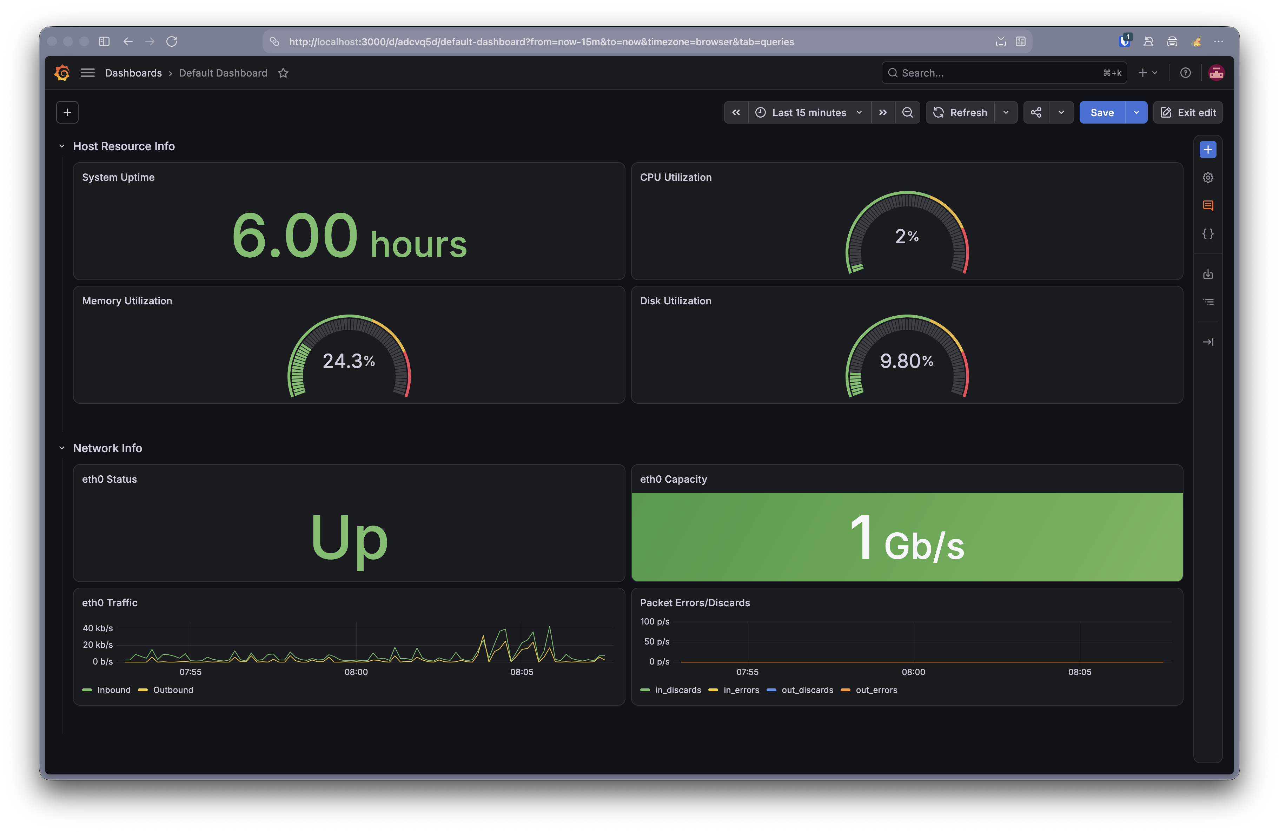Go to Dashboards breadcrumb
Viewport: 1279px width, 832px height.
point(133,73)
